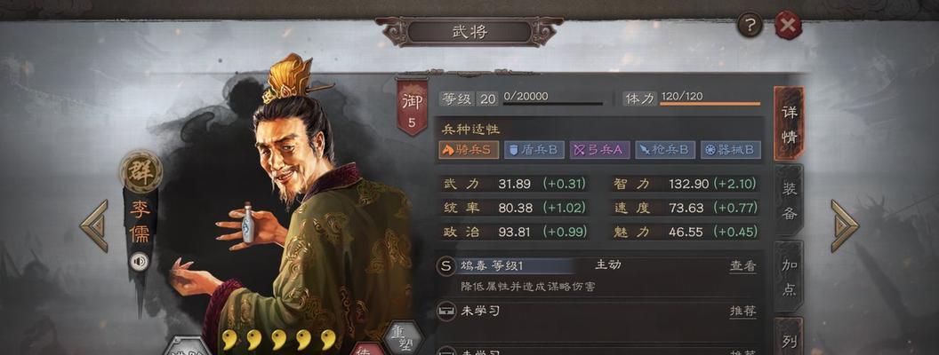
Task: Close the 武将 panel with red X
Action: 788,25
